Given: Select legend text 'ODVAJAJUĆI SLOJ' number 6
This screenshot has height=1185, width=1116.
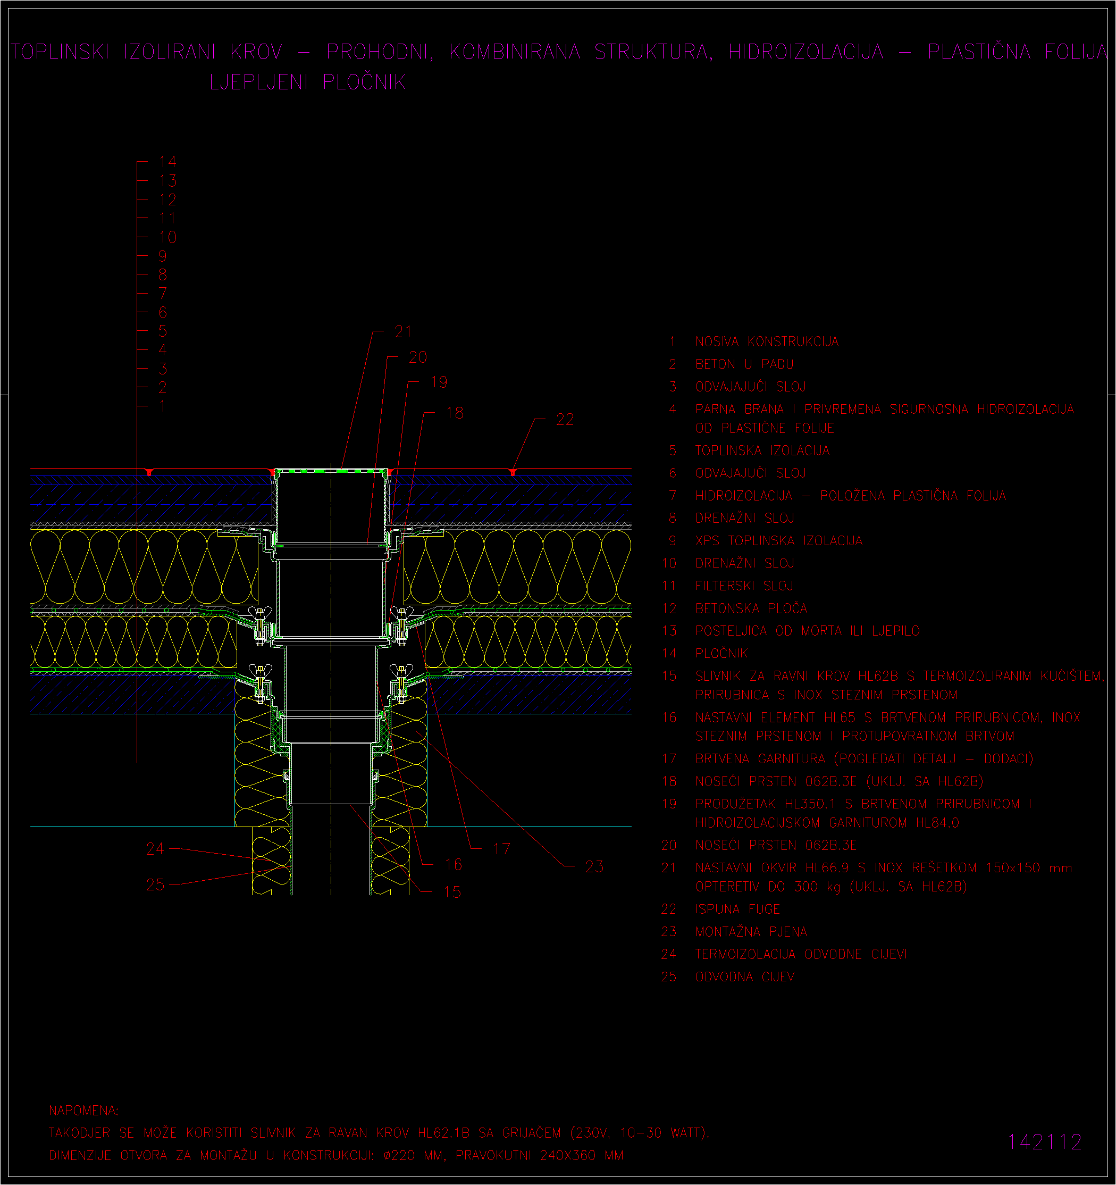Looking at the screenshot, I should click(x=751, y=473).
